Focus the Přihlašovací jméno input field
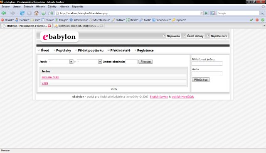The width and height of the screenshot is (266, 153). pyautogui.click(x=207, y=63)
